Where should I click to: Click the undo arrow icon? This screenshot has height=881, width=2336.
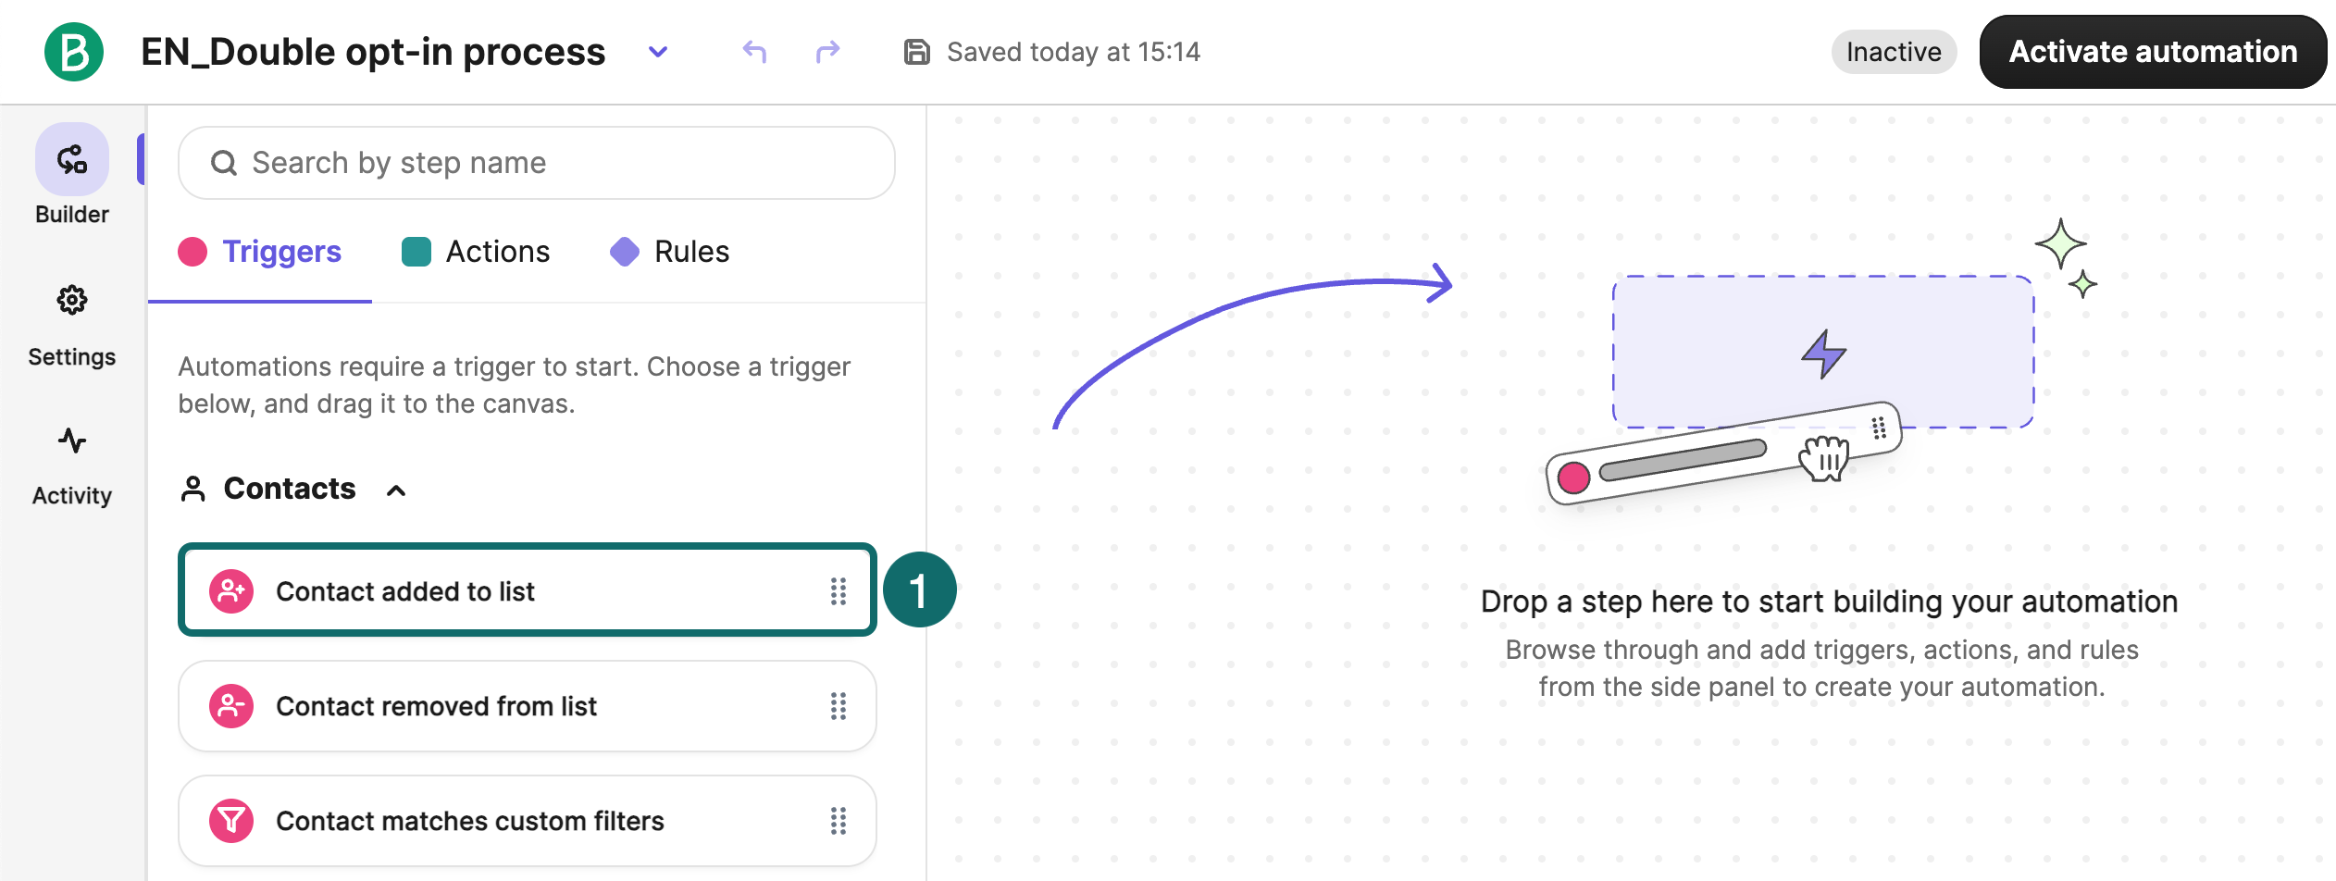(754, 52)
